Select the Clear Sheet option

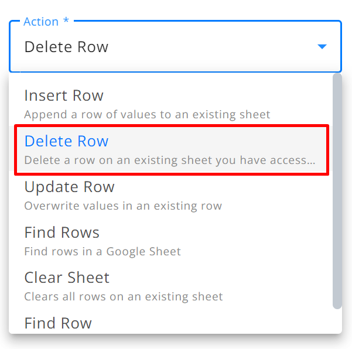[x=170, y=286]
